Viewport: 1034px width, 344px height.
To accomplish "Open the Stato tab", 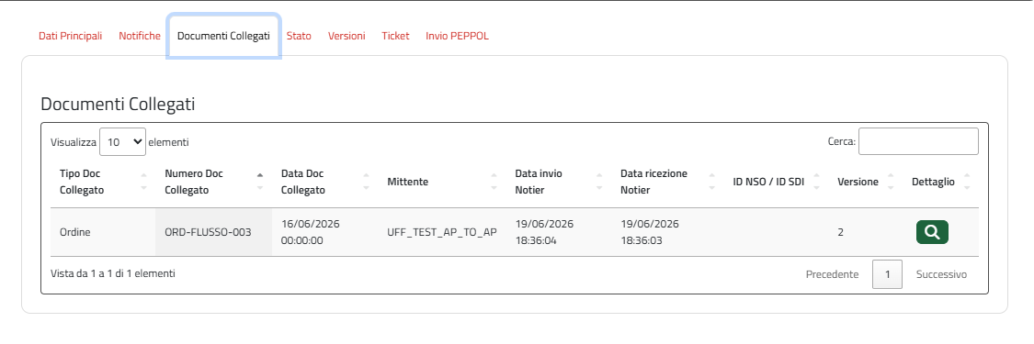I will point(299,36).
